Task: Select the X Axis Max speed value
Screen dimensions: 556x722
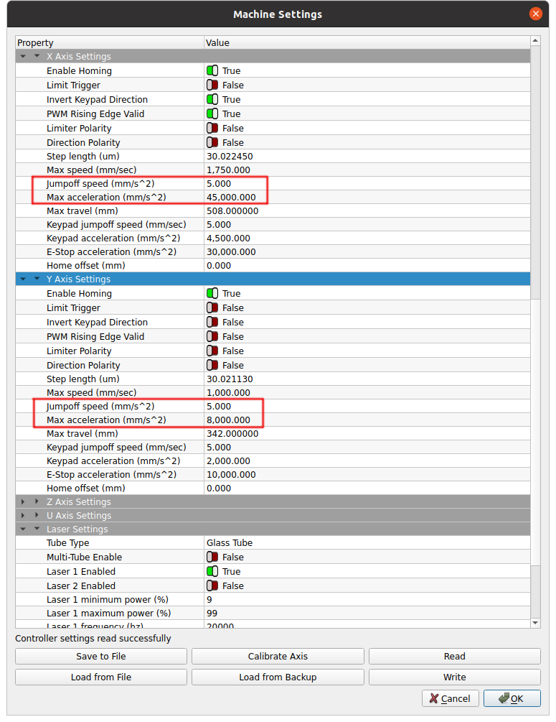Action: click(x=366, y=170)
